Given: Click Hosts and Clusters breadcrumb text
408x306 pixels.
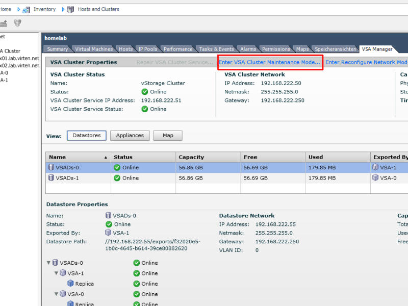Looking at the screenshot, I should [98, 9].
